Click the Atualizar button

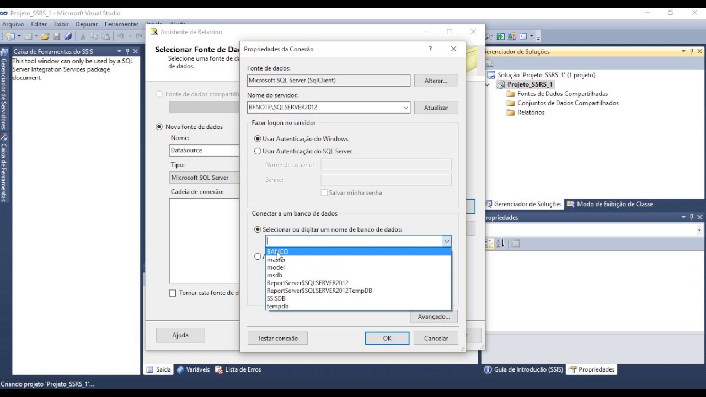coord(436,108)
